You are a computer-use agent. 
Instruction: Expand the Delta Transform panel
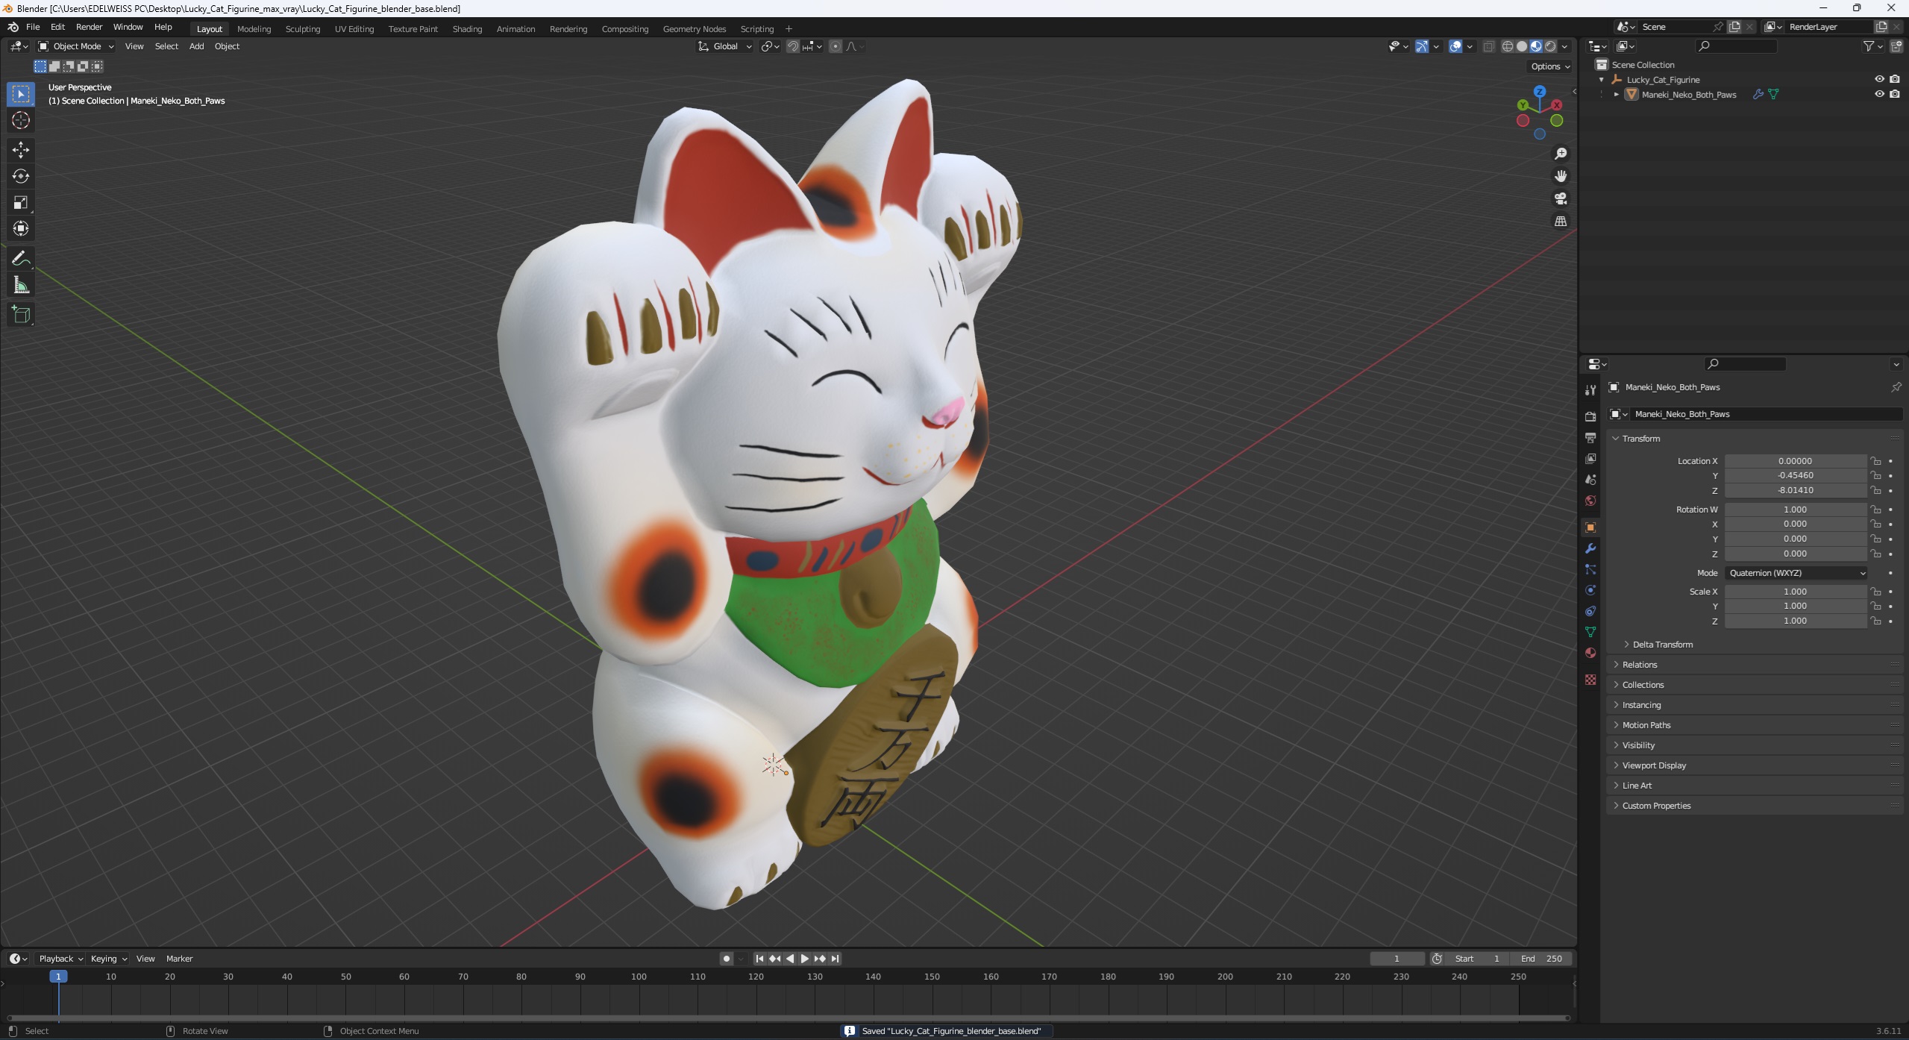point(1662,645)
